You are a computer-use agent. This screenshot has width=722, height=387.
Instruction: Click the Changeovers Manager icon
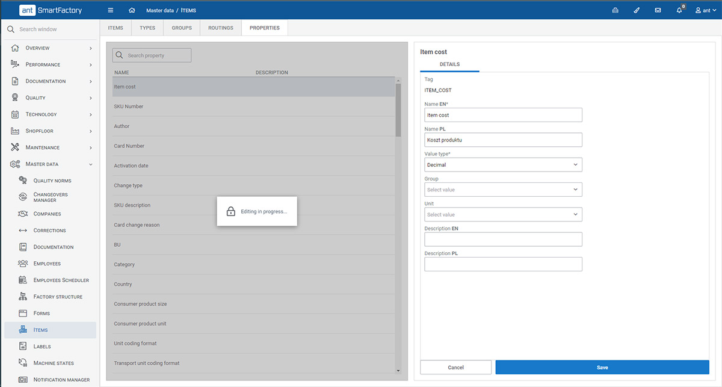pyautogui.click(x=23, y=197)
